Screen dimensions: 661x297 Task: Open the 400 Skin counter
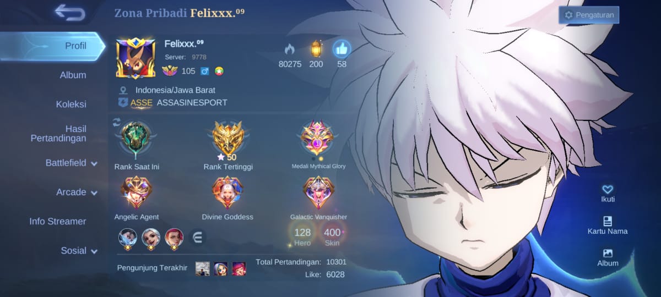click(x=332, y=237)
